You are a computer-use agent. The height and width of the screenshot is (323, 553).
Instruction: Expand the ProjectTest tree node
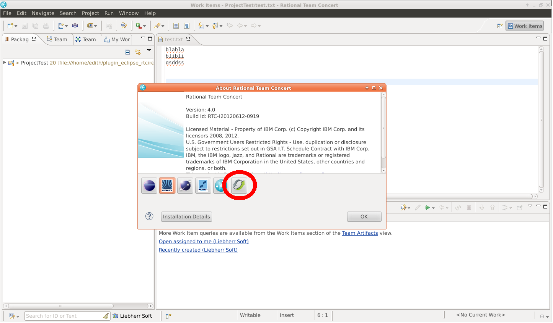coord(5,63)
